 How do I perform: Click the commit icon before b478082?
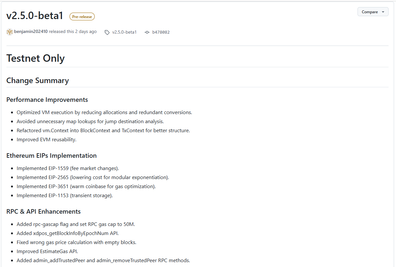tap(147, 32)
